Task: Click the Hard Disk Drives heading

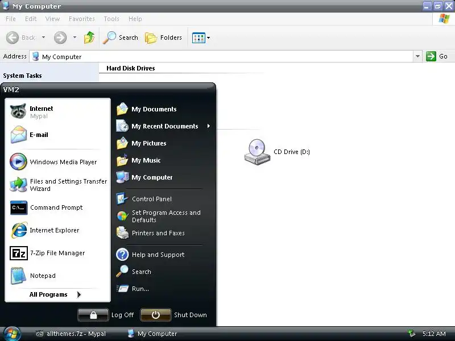Action: (131, 68)
